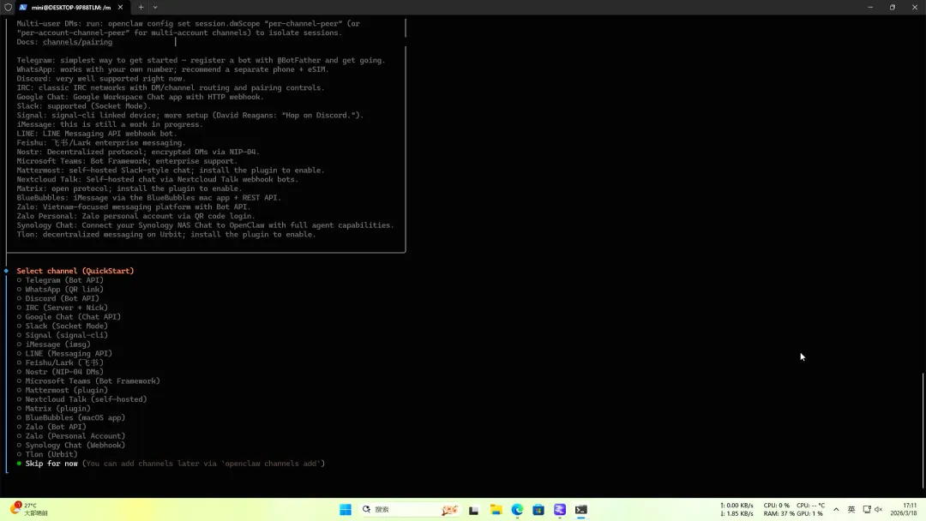The image size is (926, 521).
Task: Click the 'Select channel (QuickStart)' heading
Action: (75, 271)
